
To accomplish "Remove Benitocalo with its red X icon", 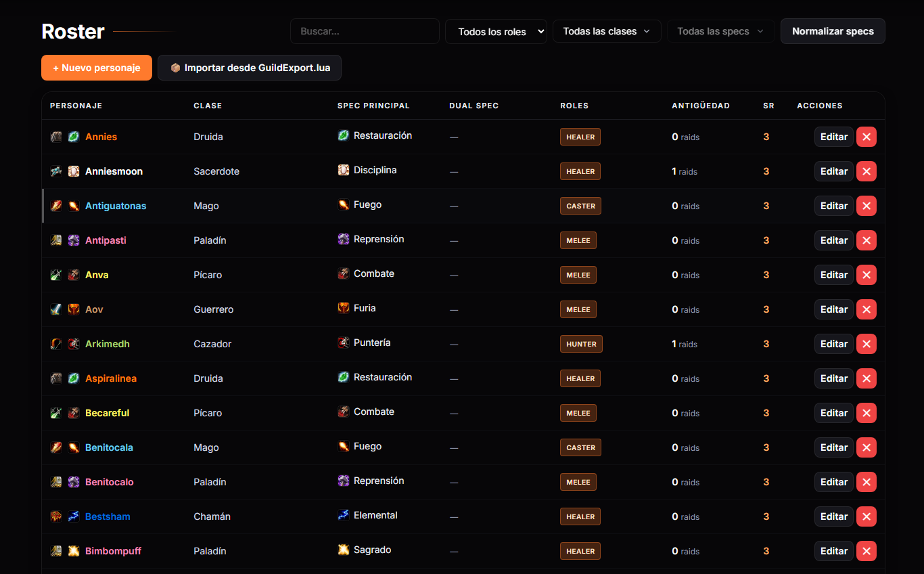I will (867, 482).
